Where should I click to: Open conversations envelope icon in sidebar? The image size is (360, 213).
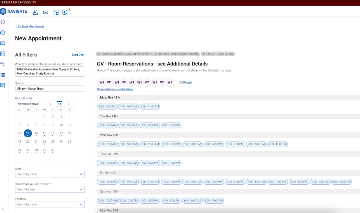tap(3, 43)
